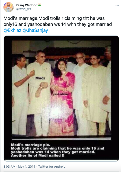Click the "yashodaben" label inside the photo
This screenshot has height=172, width=121.
pyautogui.click(x=61, y=94)
